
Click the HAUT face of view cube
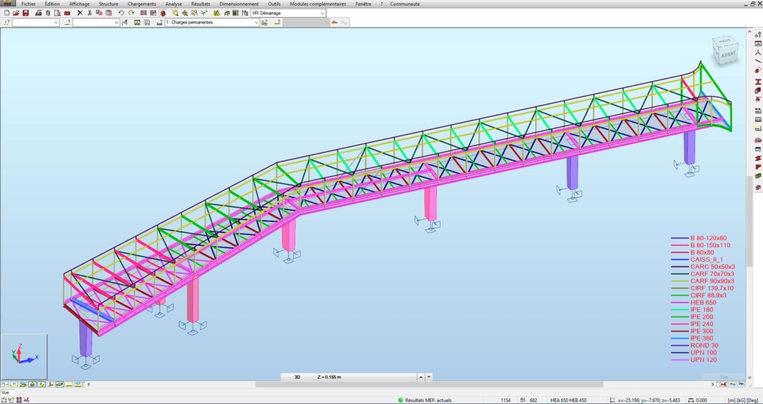click(x=723, y=42)
